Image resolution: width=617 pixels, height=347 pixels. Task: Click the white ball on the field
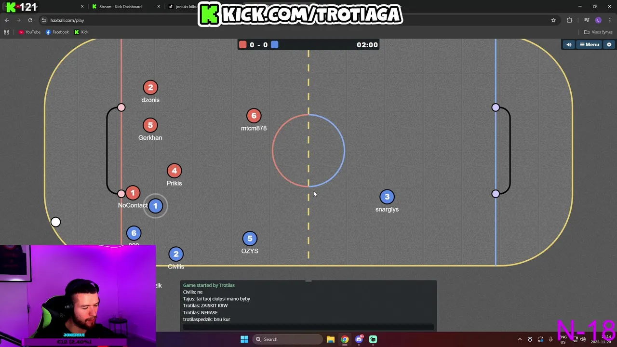click(56, 222)
